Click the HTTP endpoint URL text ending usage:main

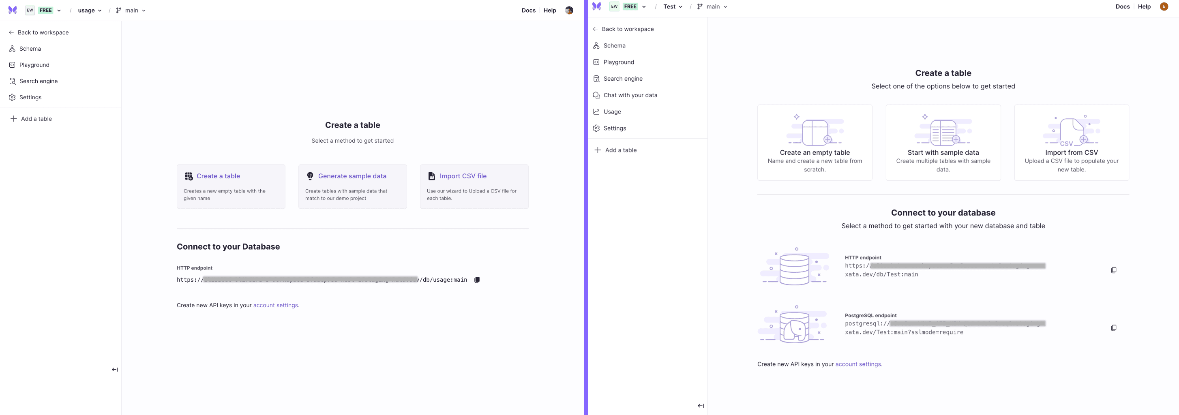(322, 280)
